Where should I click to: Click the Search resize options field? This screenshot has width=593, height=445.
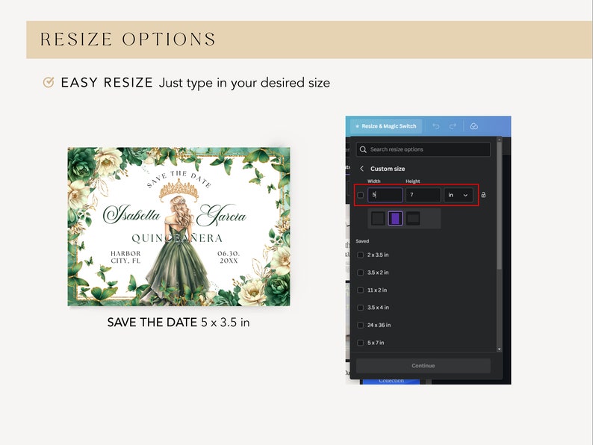pos(423,149)
